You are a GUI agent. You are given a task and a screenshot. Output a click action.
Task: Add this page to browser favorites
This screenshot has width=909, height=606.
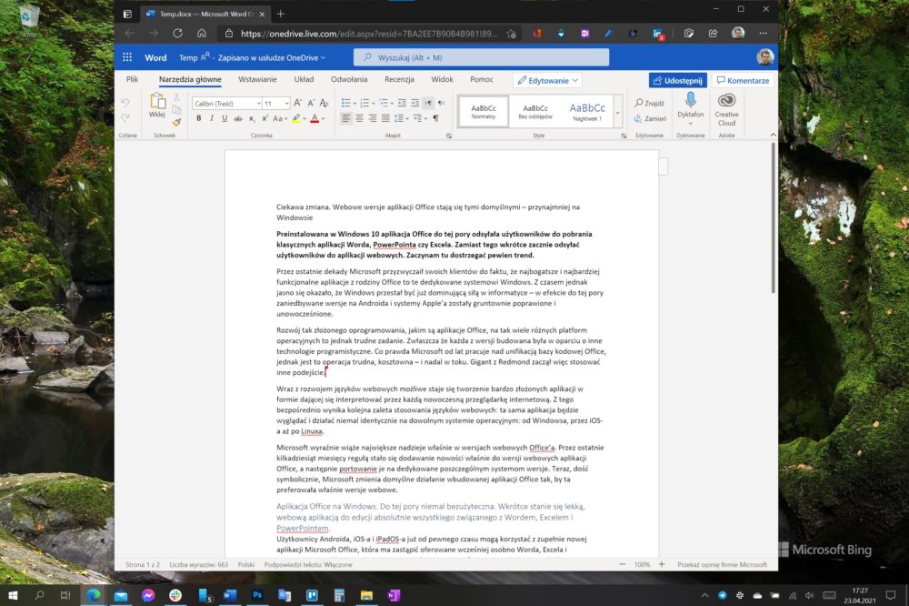[511, 34]
